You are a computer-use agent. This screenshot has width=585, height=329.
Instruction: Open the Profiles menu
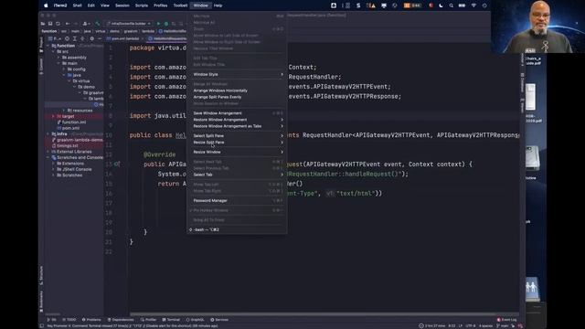point(161,5)
